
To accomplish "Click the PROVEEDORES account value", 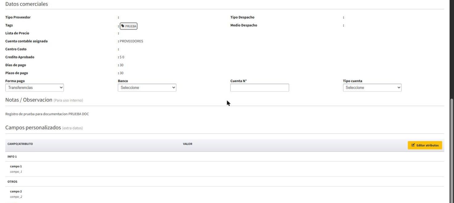I will pyautogui.click(x=131, y=41).
